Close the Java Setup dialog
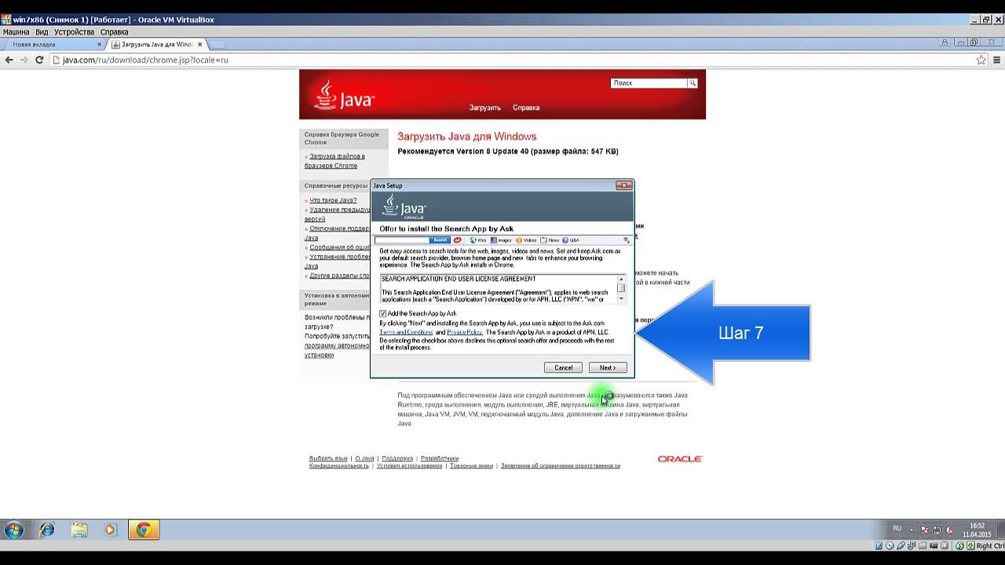The width and height of the screenshot is (1005, 565). coord(623,185)
